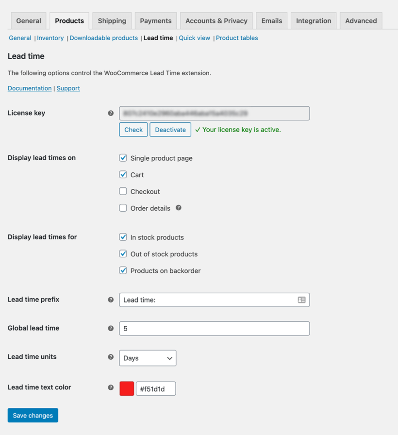The width and height of the screenshot is (398, 435).
Task: Click the Global lead time field
Action: [x=215, y=329]
